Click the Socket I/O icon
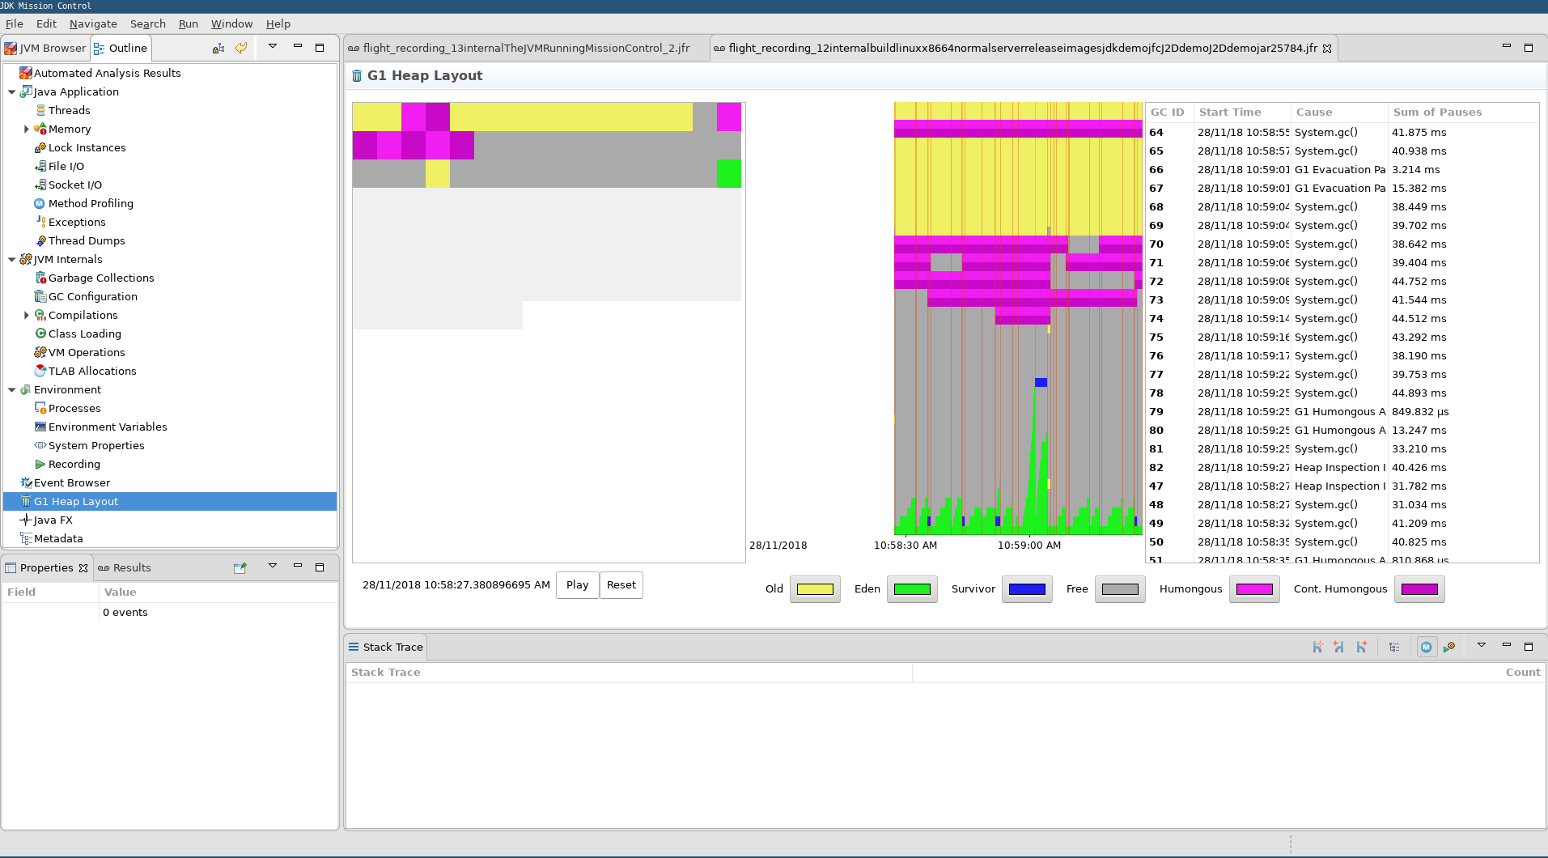Screen dimensions: 1548x858 [x=40, y=185]
